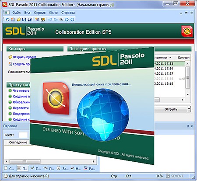The width and height of the screenshot is (197, 181).
Task: Click Перевод panel scroll right arrow
Action: coord(93,161)
